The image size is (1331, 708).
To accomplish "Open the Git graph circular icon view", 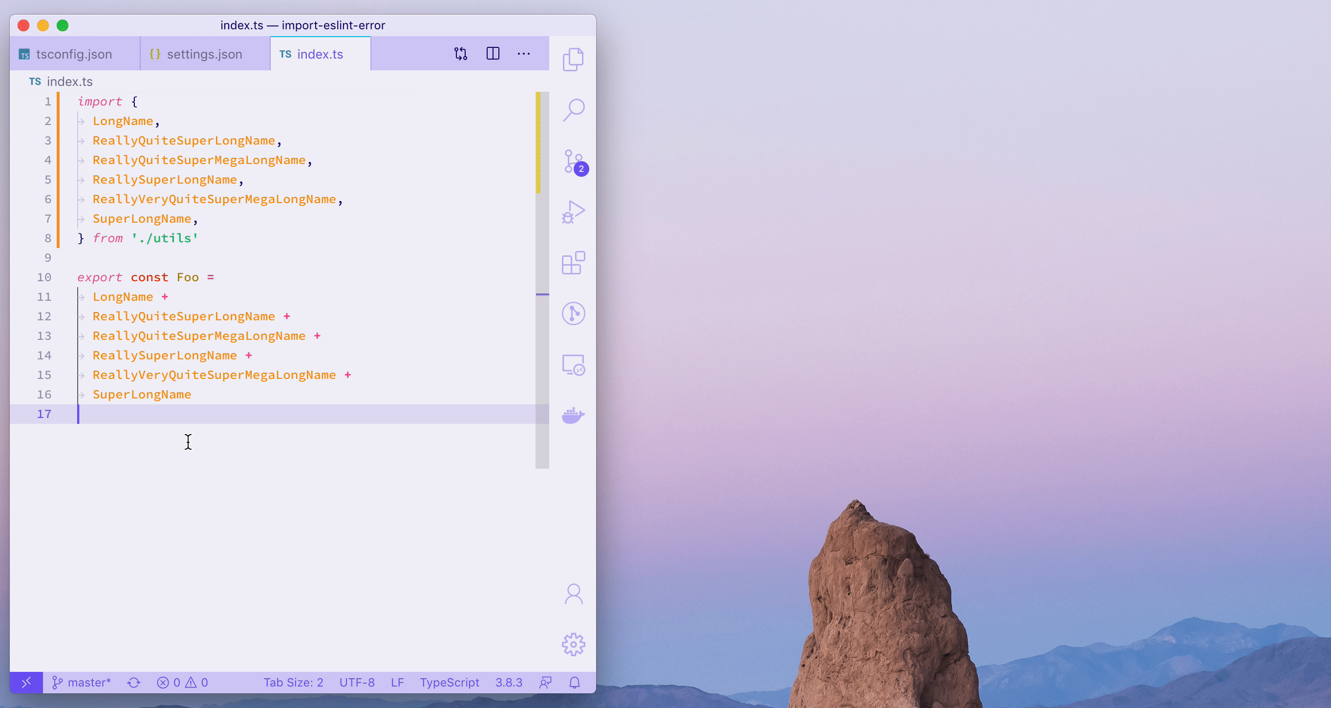I will coord(573,313).
